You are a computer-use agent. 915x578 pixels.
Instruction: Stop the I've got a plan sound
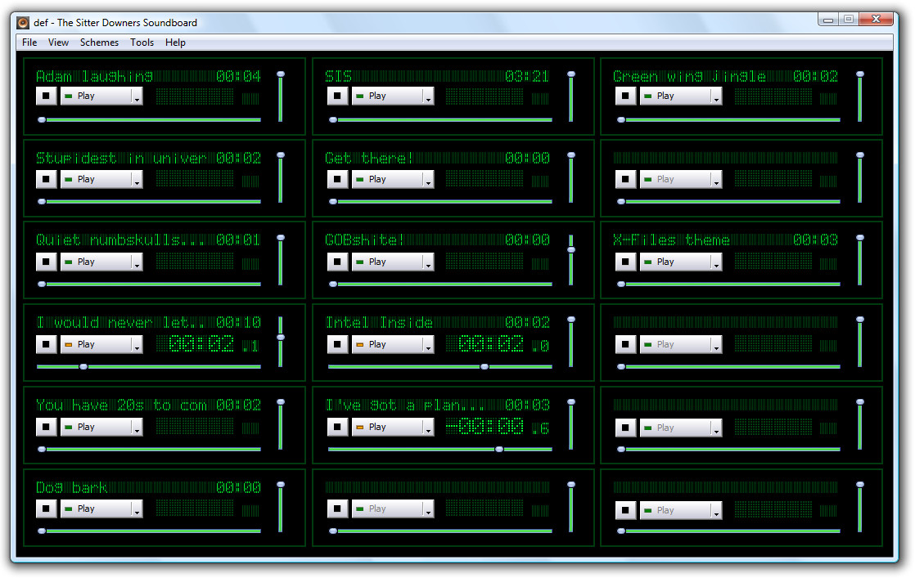tap(337, 427)
